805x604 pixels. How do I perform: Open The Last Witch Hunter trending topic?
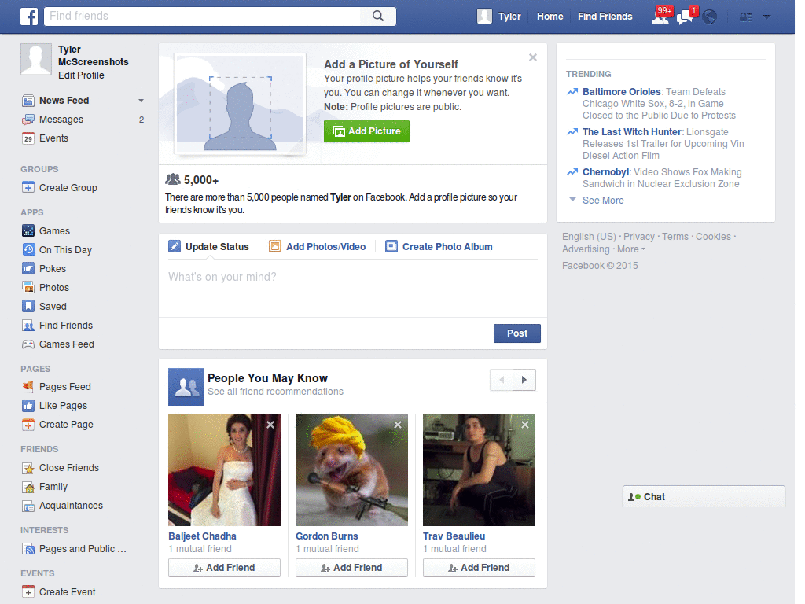coord(632,132)
